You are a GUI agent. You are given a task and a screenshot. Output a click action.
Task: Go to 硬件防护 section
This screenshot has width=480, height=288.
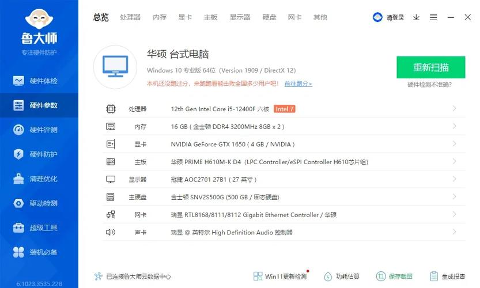pos(39,154)
